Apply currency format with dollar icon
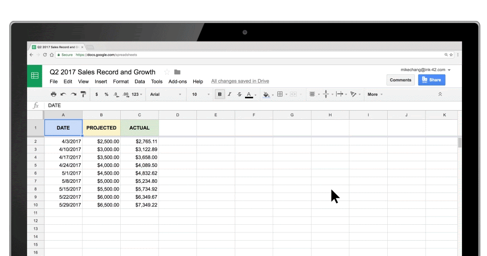The image size is (487, 256). (97, 94)
